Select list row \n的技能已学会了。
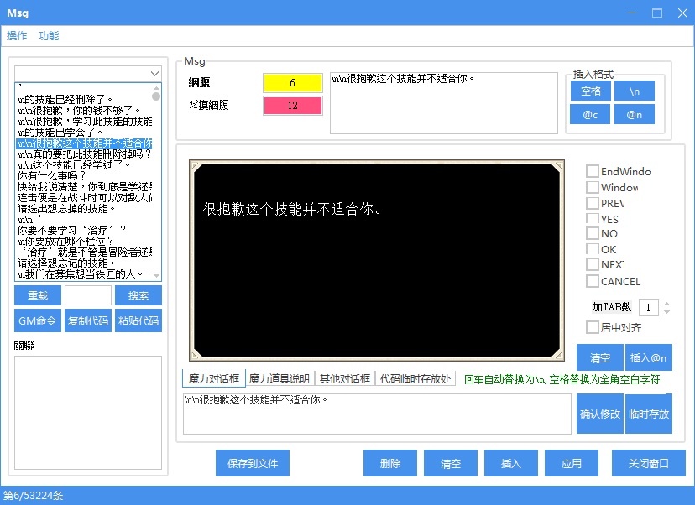Screen dimensions: 695x505 pos(84,132)
